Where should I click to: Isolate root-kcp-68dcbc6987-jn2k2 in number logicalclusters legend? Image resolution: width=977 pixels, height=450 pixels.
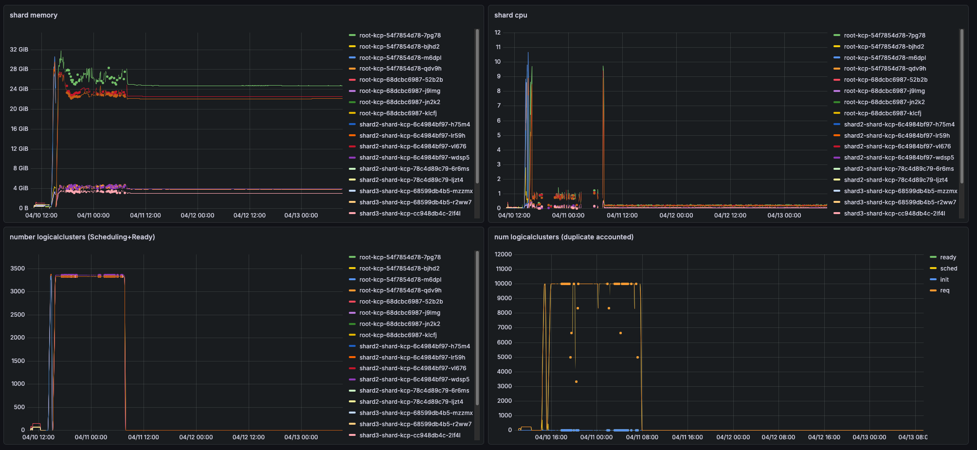400,324
